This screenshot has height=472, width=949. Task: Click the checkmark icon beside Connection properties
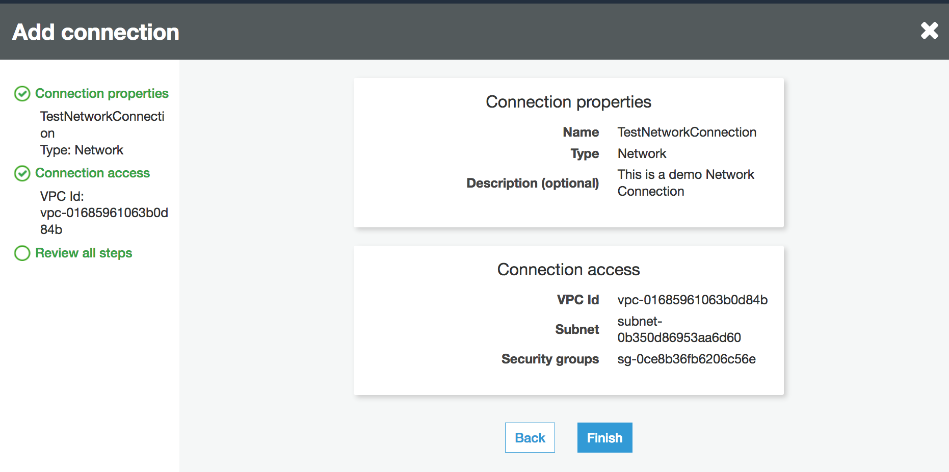click(x=22, y=94)
